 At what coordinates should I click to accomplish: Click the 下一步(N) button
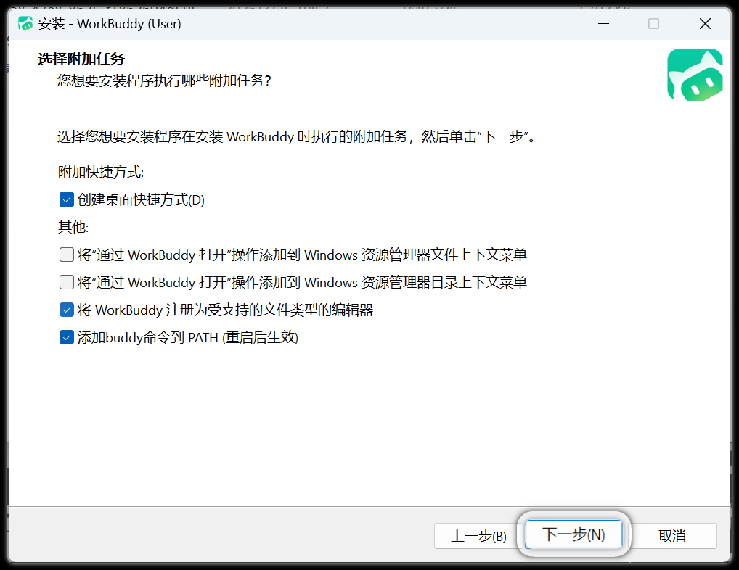point(573,534)
